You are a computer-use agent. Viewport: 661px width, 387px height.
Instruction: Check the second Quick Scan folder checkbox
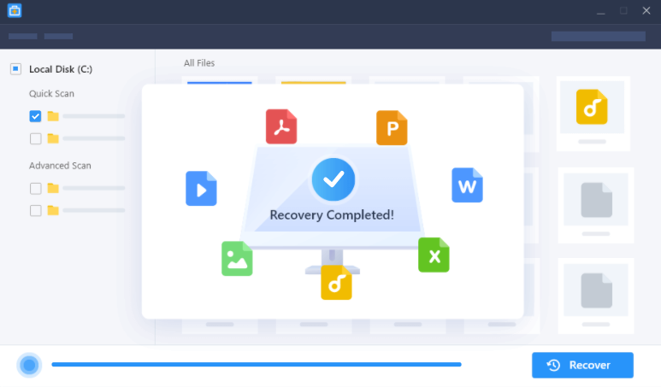35,138
